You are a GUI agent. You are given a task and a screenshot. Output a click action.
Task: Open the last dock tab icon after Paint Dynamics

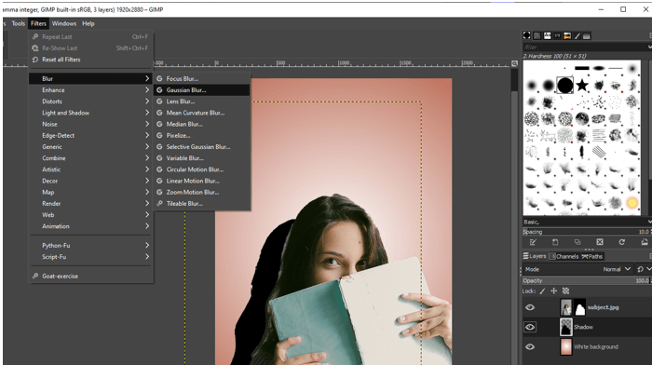tap(587, 35)
